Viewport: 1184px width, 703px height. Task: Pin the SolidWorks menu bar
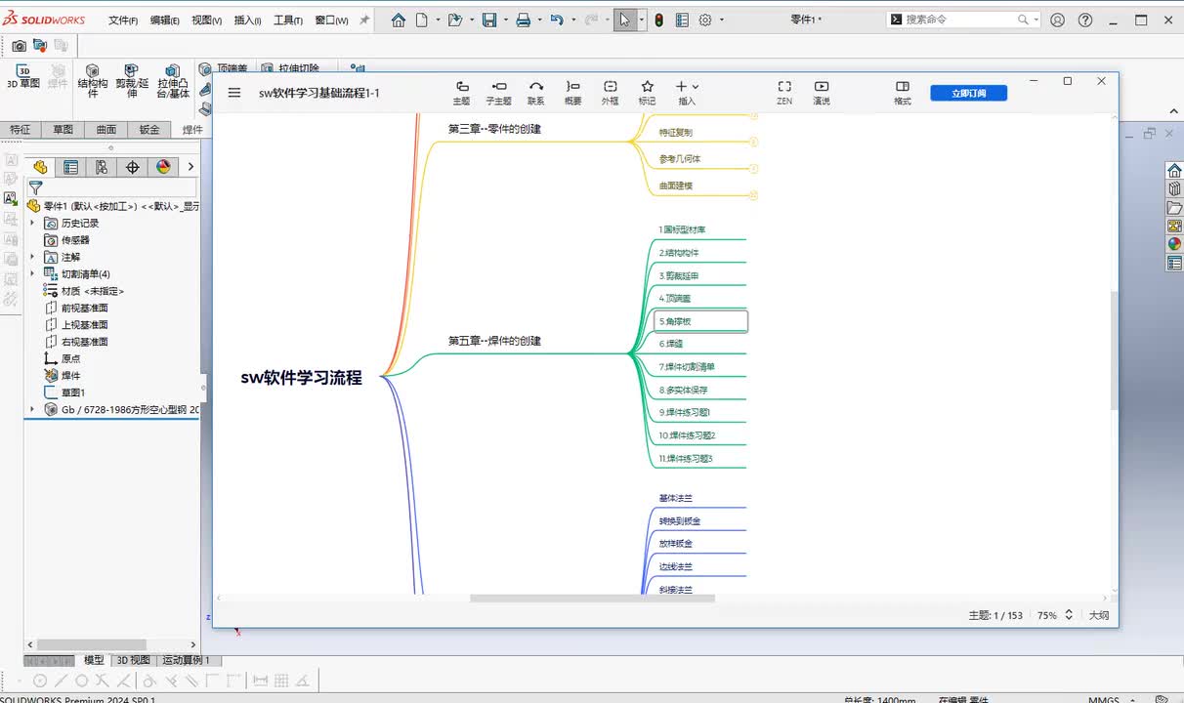364,20
